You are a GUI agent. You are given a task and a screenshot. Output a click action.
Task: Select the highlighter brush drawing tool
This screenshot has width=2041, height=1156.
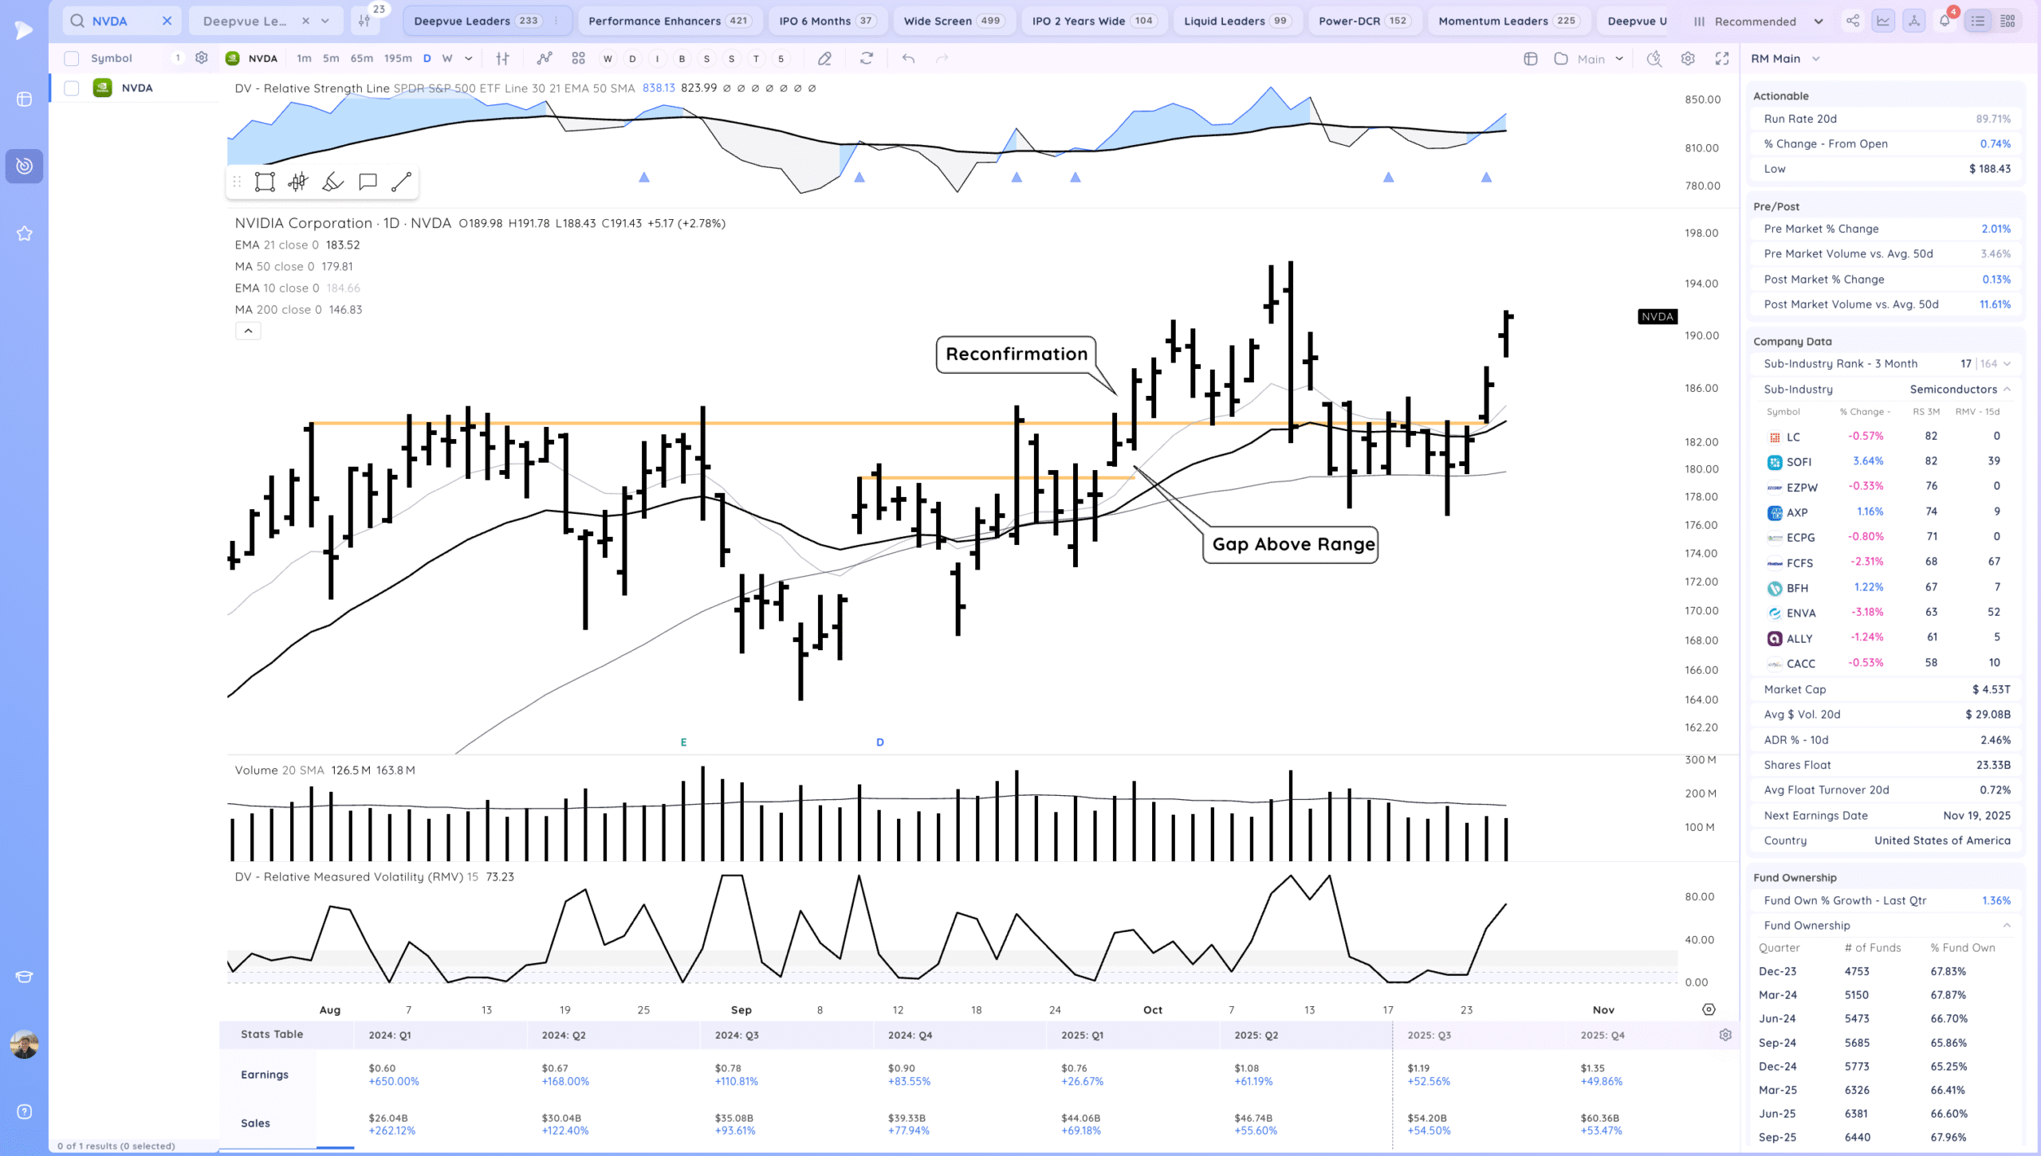tap(332, 182)
